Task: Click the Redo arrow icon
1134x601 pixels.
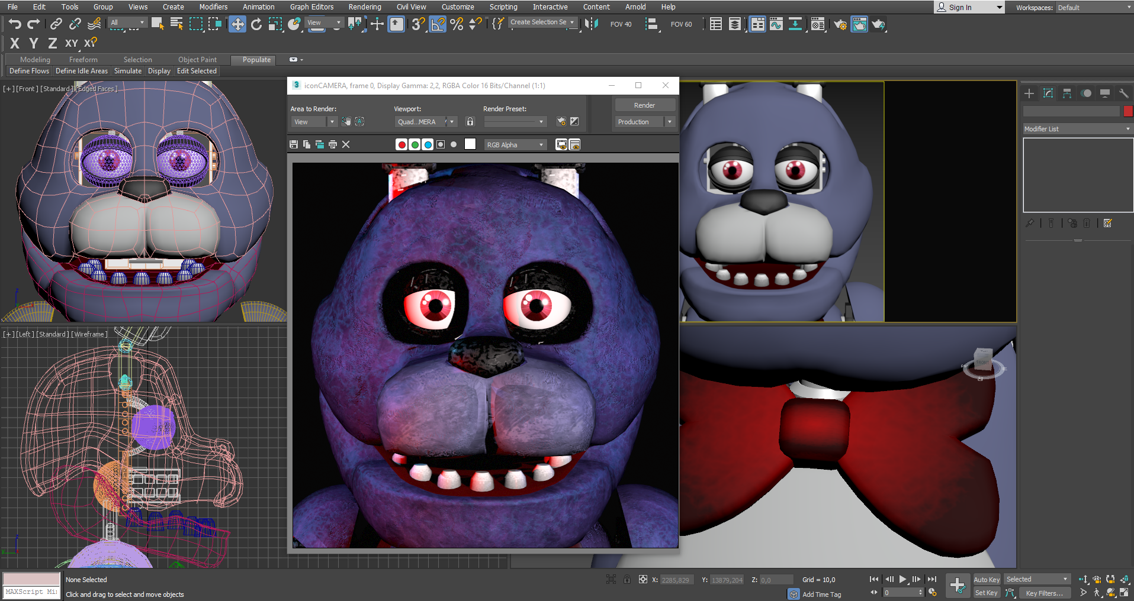Action: [34, 24]
